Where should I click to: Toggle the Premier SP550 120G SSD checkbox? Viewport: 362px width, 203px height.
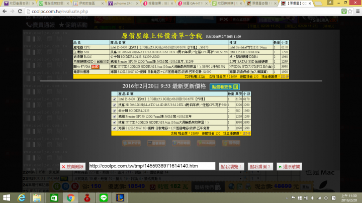pos(114,117)
